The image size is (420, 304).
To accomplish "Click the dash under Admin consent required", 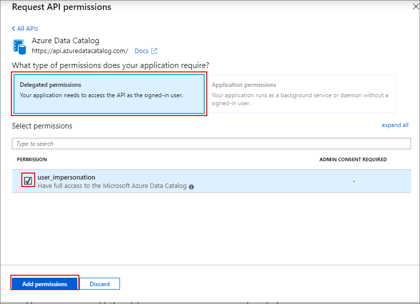I will coord(354,181).
